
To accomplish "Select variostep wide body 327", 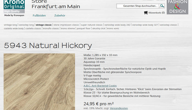I will coord(145,25).
